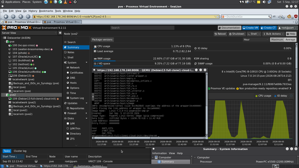Viewport: 299px width, 168px height.
Task: Open the LVM-Thin disk entry
Action: tap(73, 129)
